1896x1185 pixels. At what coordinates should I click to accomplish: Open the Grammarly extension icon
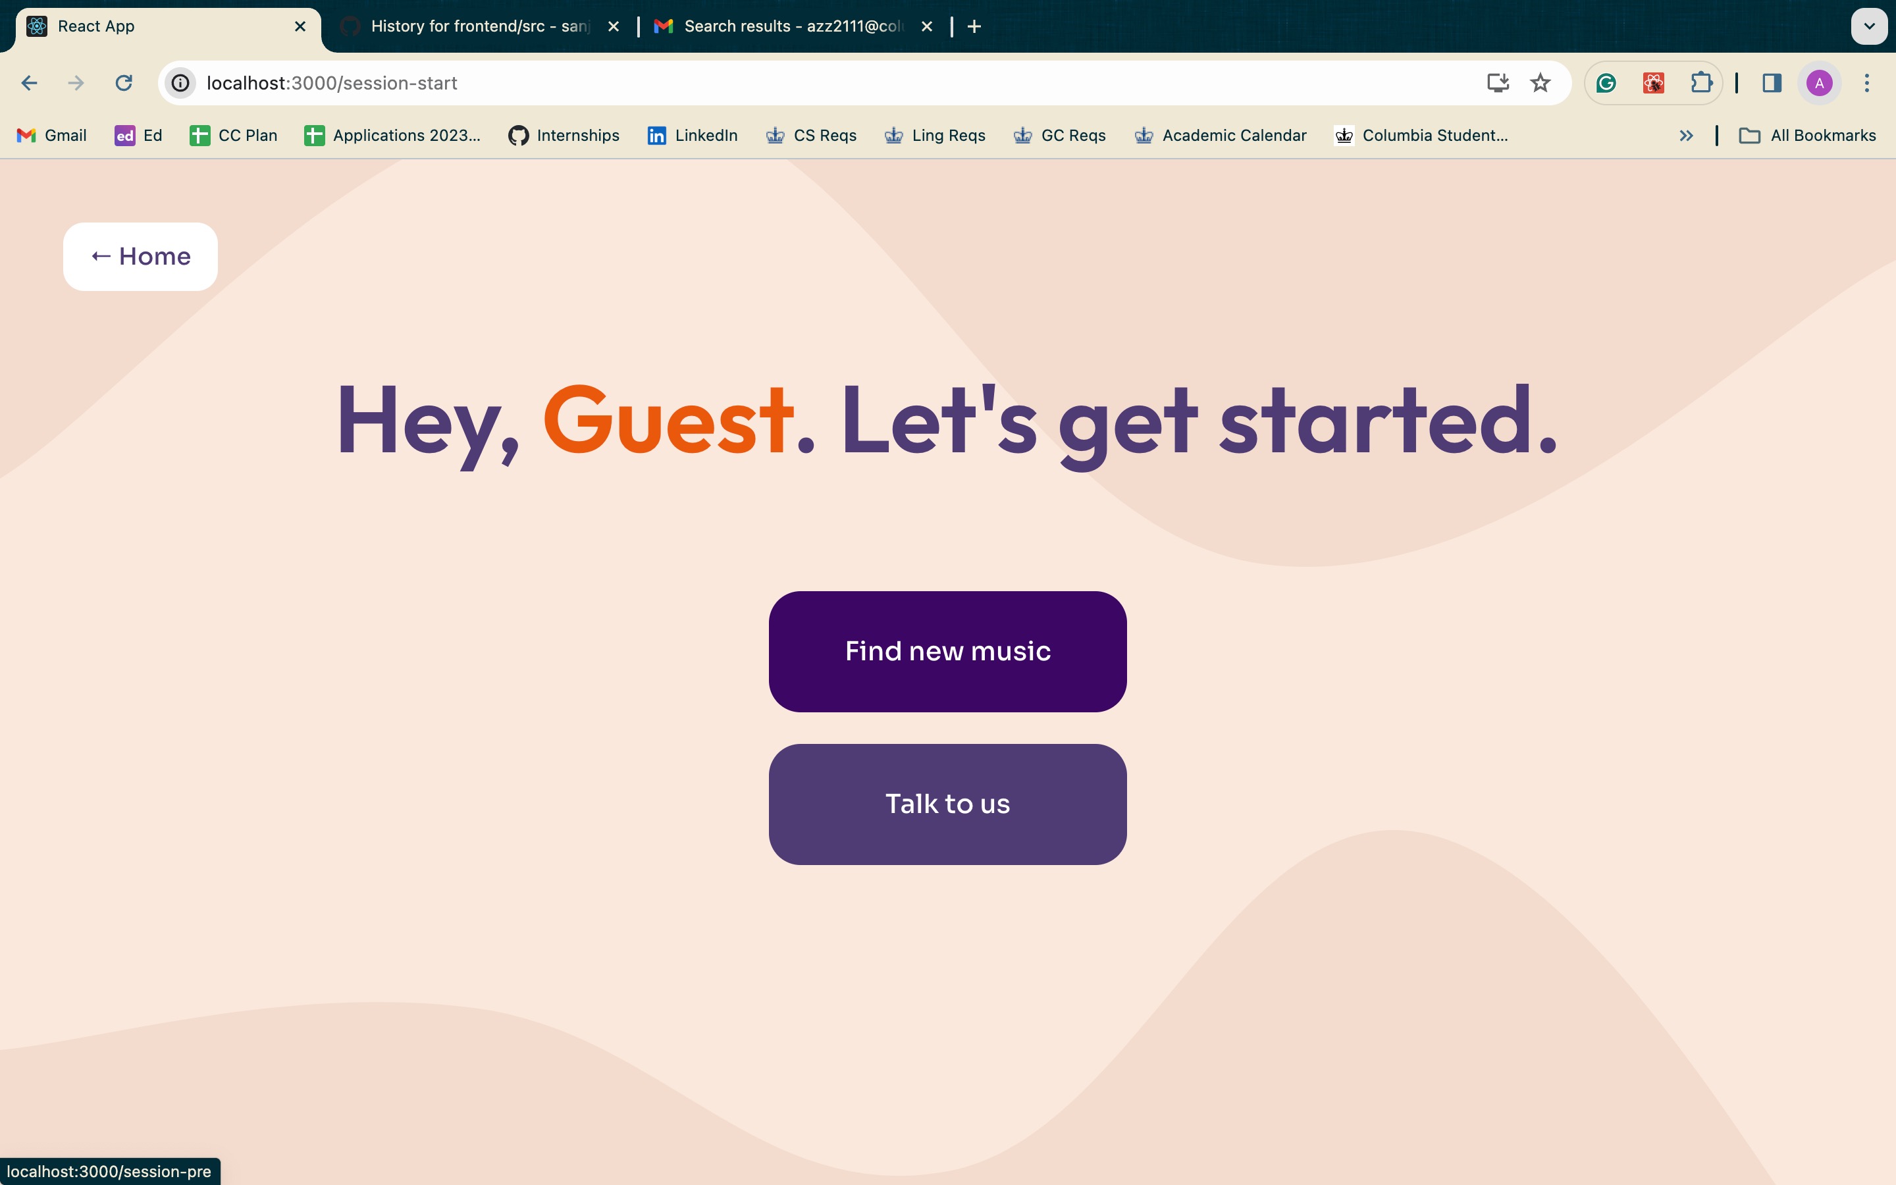click(x=1605, y=83)
